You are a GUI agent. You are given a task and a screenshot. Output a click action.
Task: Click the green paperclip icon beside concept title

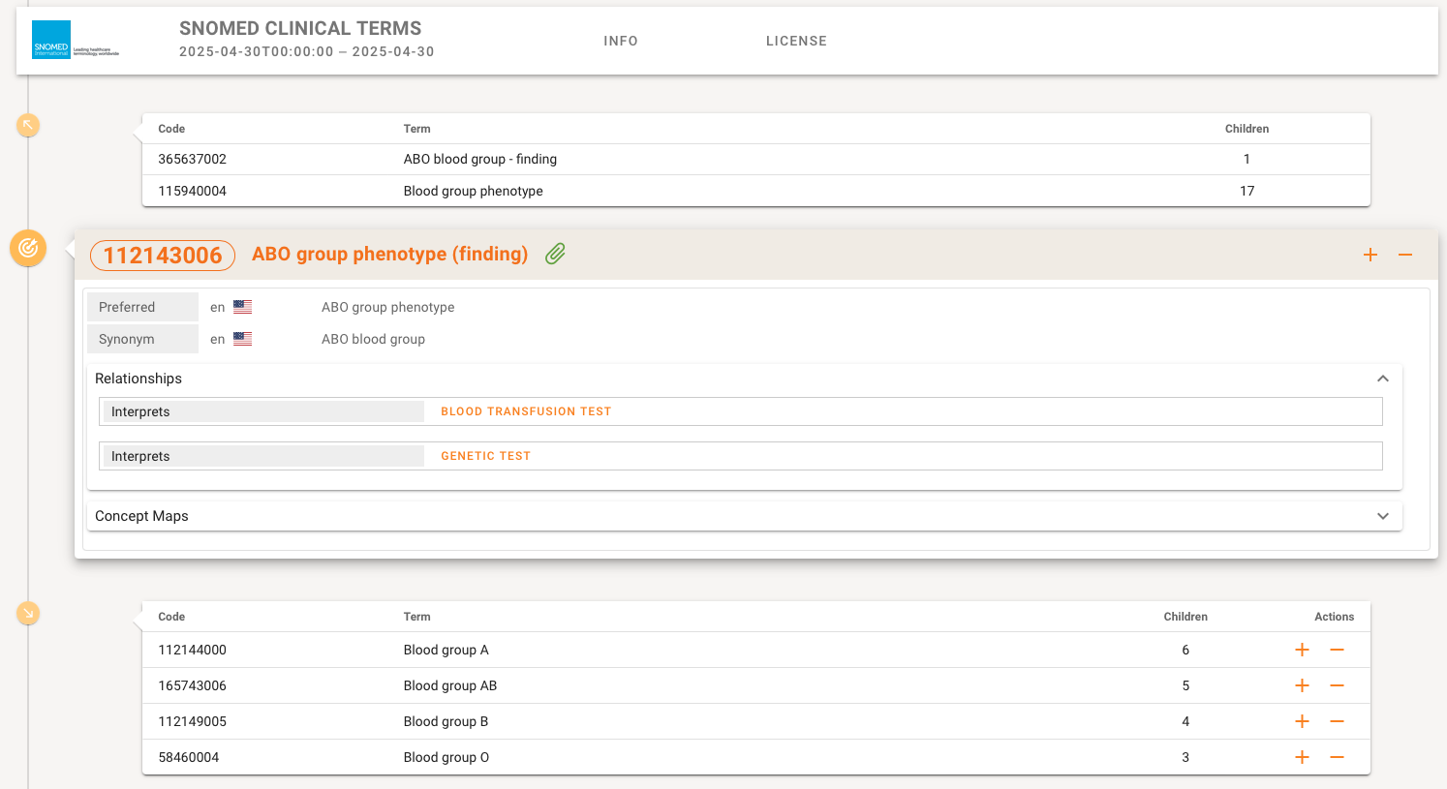(x=555, y=255)
